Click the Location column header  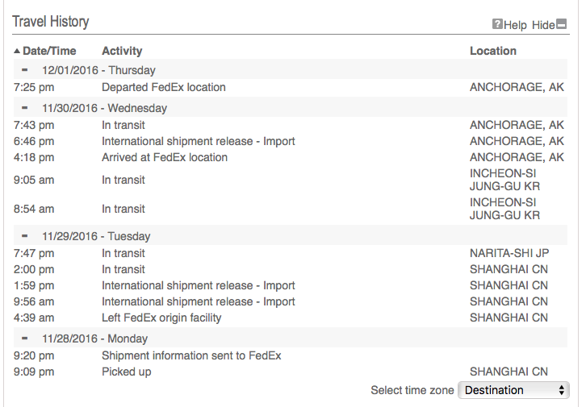(493, 51)
